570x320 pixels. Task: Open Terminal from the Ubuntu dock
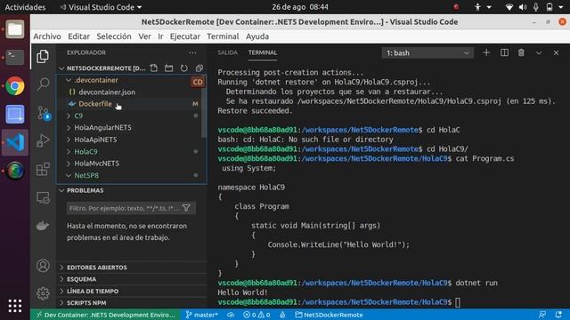pos(15,57)
